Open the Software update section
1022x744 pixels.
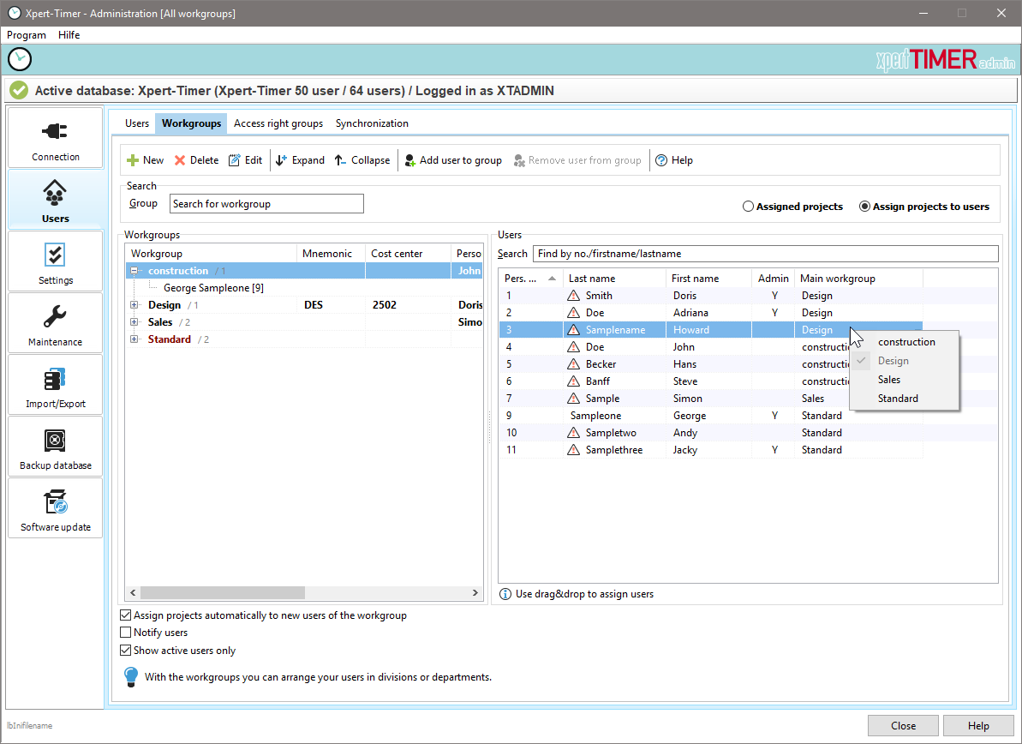click(56, 508)
